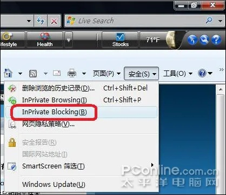The width and height of the screenshot is (226, 195).
Task: Open the address bar history dropdown
Action: pos(29,21)
